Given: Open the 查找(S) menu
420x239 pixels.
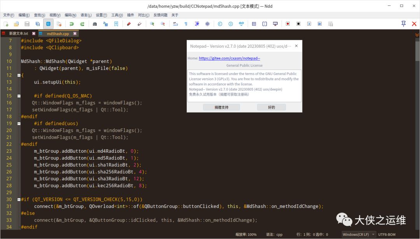Looking at the screenshot, I should pos(40,15).
